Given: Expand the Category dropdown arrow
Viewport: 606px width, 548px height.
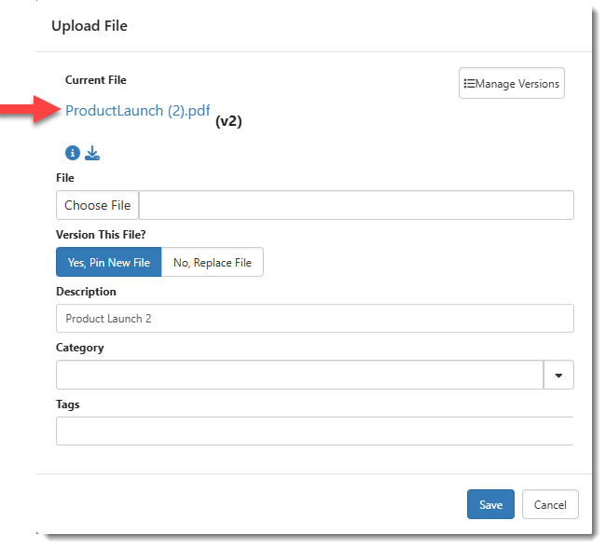Looking at the screenshot, I should pyautogui.click(x=558, y=375).
